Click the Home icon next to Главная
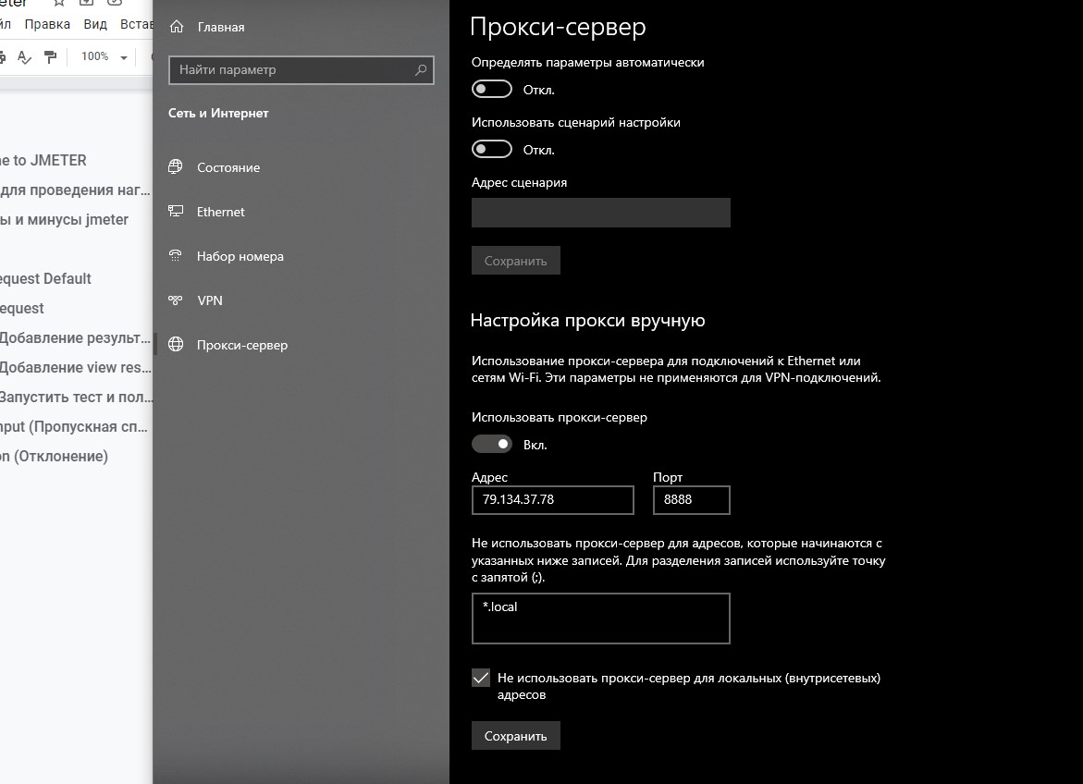1083x784 pixels. pyautogui.click(x=177, y=27)
